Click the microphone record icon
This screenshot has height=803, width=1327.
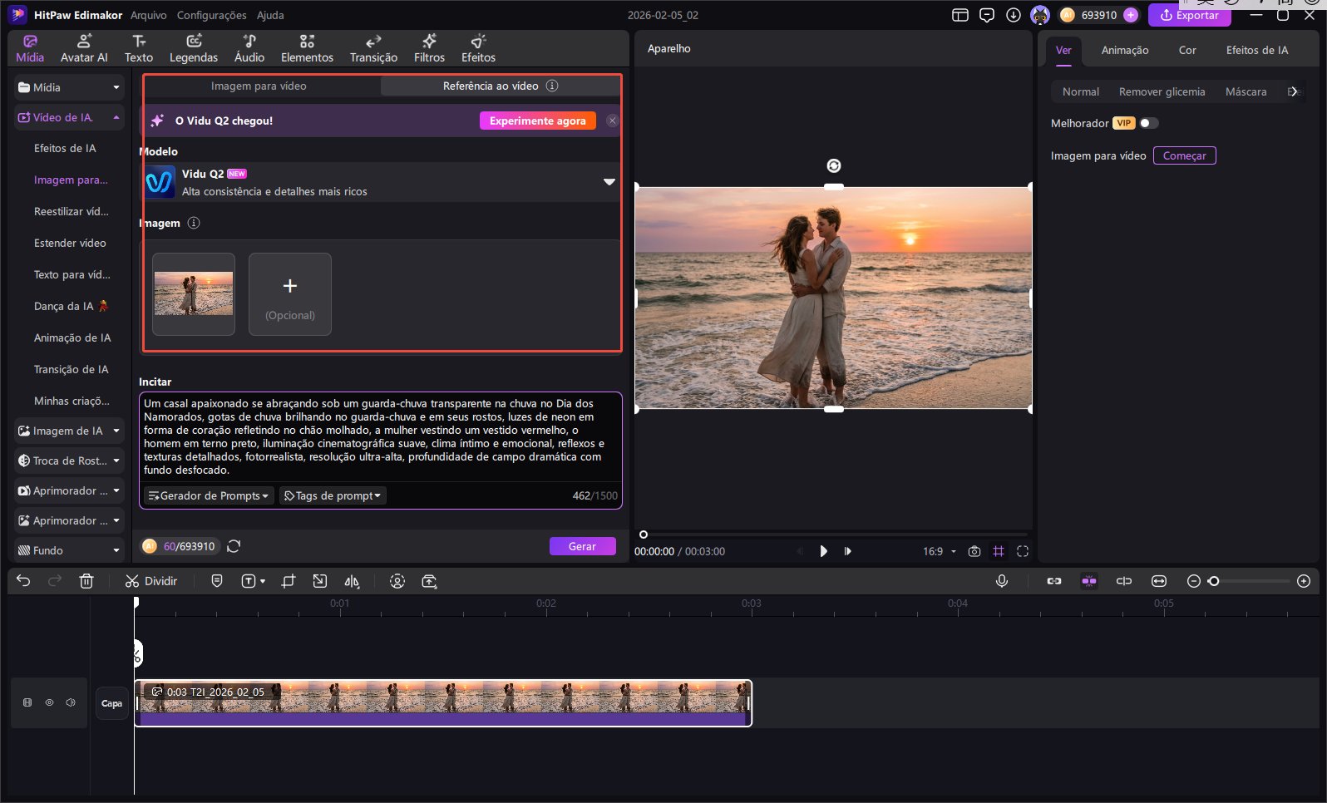(x=1002, y=581)
